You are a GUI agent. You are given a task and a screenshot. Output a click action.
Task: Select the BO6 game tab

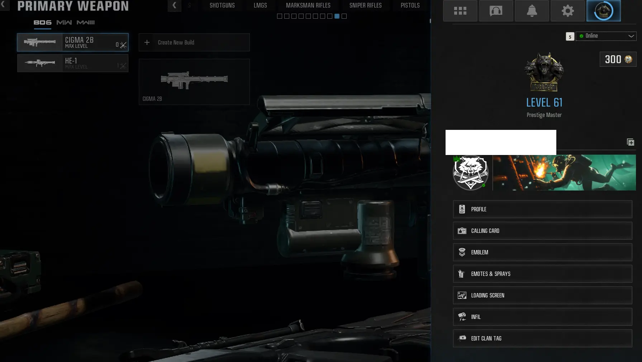(43, 22)
